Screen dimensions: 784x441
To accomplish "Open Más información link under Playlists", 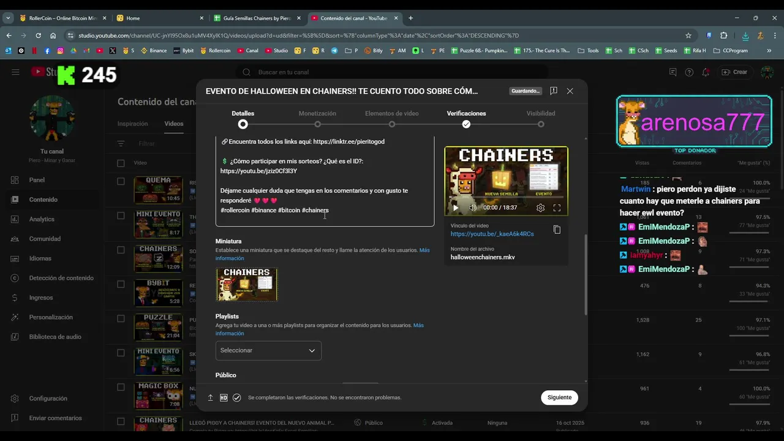I will (x=319, y=330).
